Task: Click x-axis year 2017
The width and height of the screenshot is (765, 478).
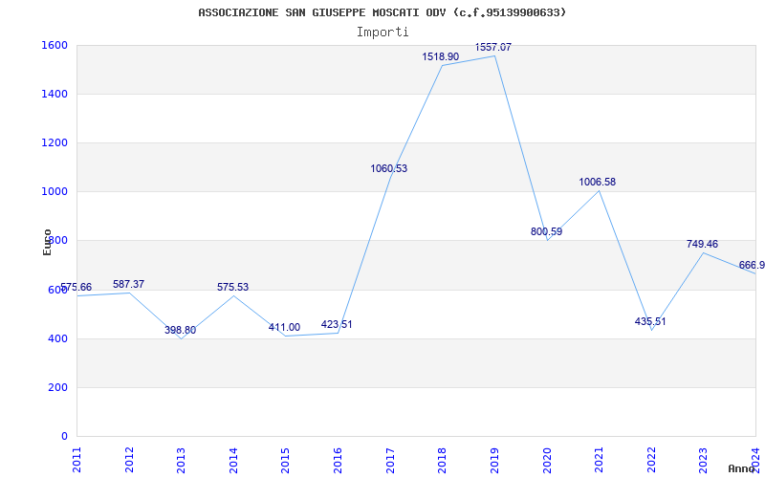Action: (x=390, y=460)
